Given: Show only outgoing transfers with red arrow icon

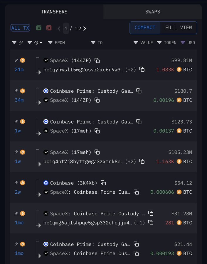Looking at the screenshot, I should pos(49,28).
